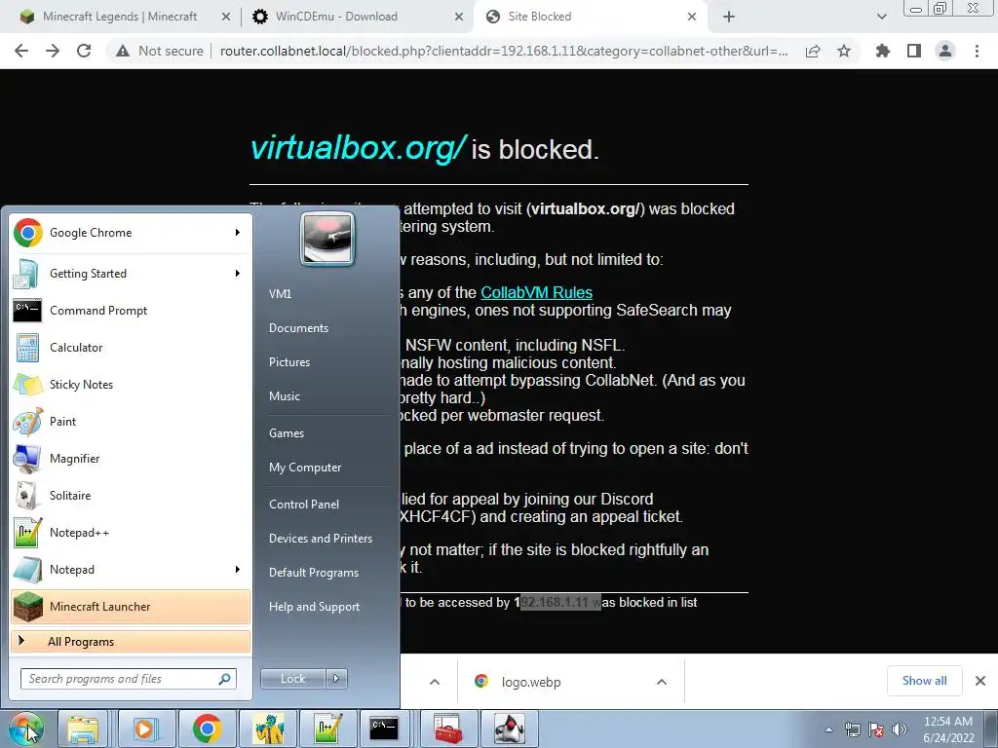The height and width of the screenshot is (748, 998).
Task: Go back in Chrome
Action: click(x=21, y=51)
